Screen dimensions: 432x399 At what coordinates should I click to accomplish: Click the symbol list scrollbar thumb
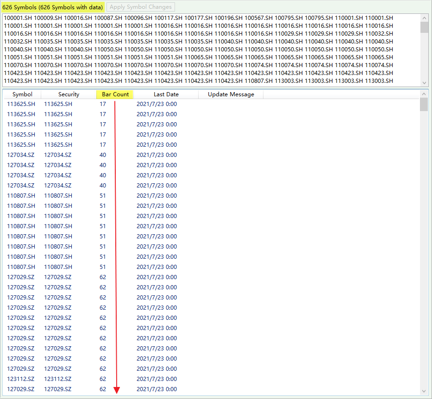point(424,27)
